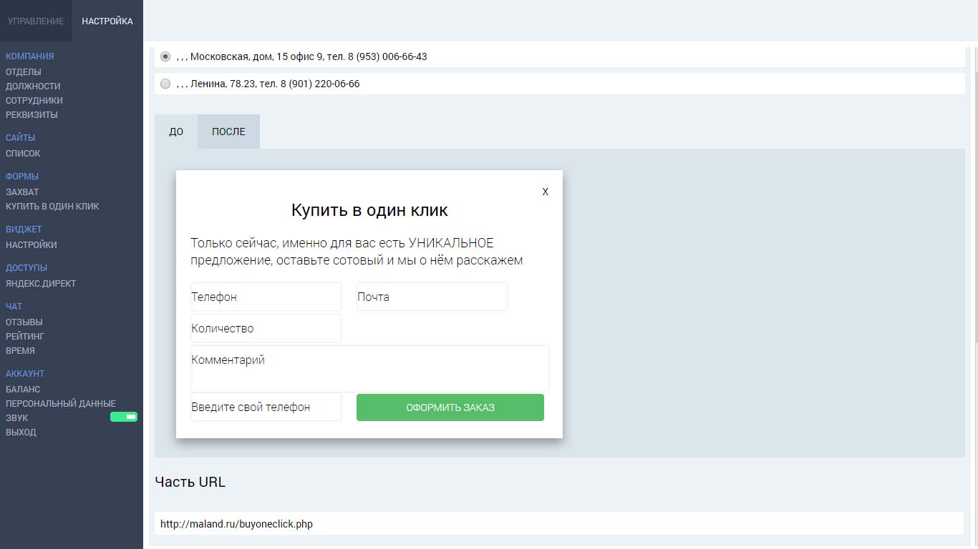
Task: Click the Введите свой телефон field
Action: (x=266, y=407)
